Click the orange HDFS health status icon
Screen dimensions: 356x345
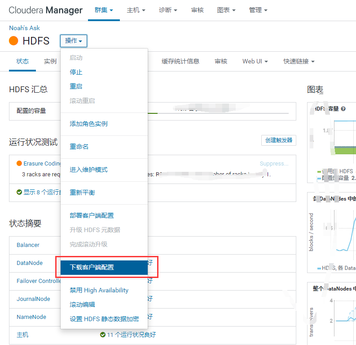coord(13,41)
